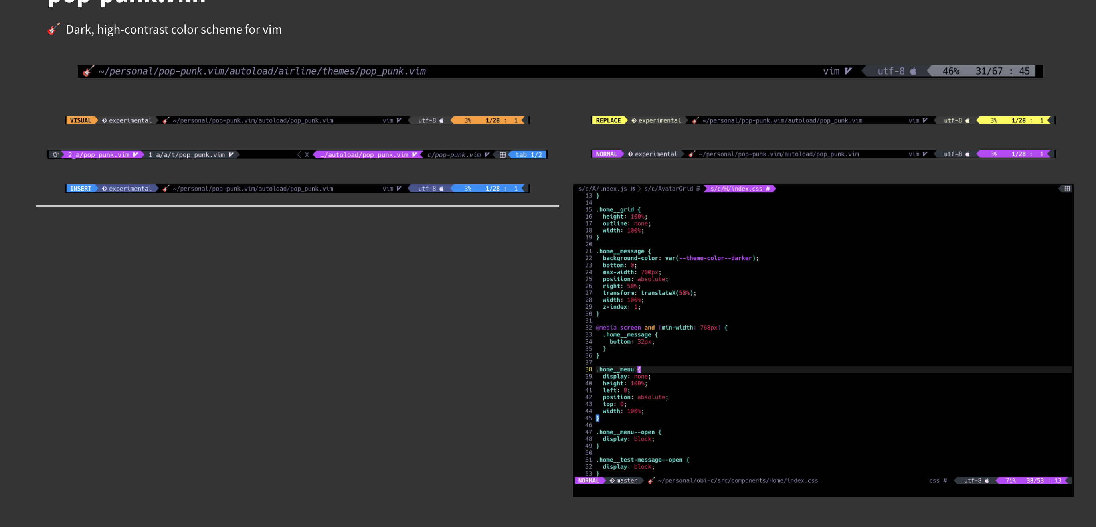The image size is (1096, 527).
Task: Click the yellow REPLACE mode label
Action: point(608,120)
